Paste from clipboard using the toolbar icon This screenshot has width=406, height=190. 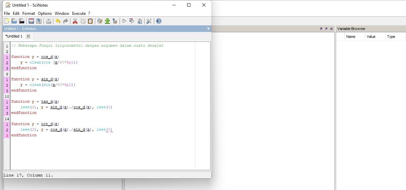90,21
